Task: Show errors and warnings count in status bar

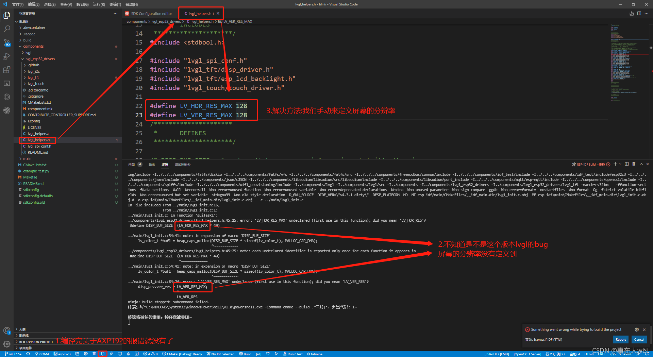Action: pos(150,354)
